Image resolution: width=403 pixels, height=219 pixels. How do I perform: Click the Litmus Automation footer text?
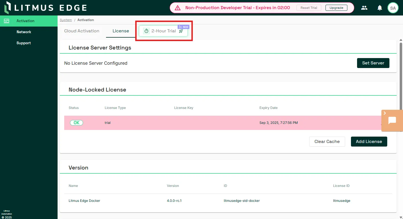click(7, 212)
